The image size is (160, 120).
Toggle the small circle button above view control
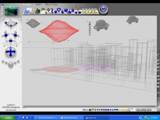(x=21, y=19)
